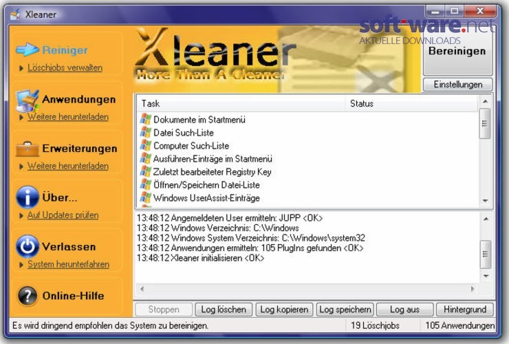This screenshot has width=509, height=344.
Task: Open Löschjobs verwalten link
Action: (x=65, y=67)
